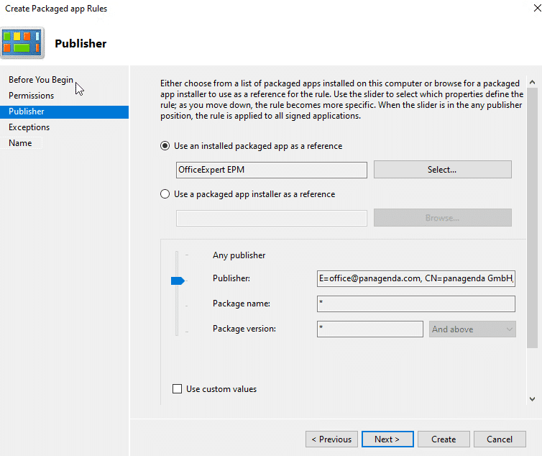Click the scroll down arrow

click(533, 399)
